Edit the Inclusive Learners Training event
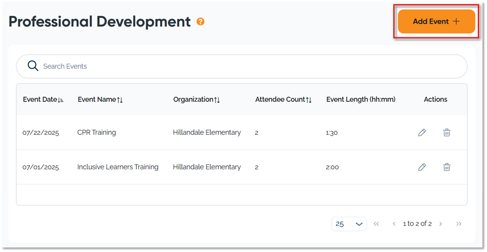This screenshot has height=252, width=487. tap(422, 167)
